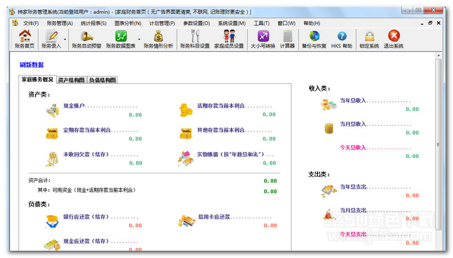Open the 账务自动预警 alarm tool
The image size is (453, 258).
86,39
